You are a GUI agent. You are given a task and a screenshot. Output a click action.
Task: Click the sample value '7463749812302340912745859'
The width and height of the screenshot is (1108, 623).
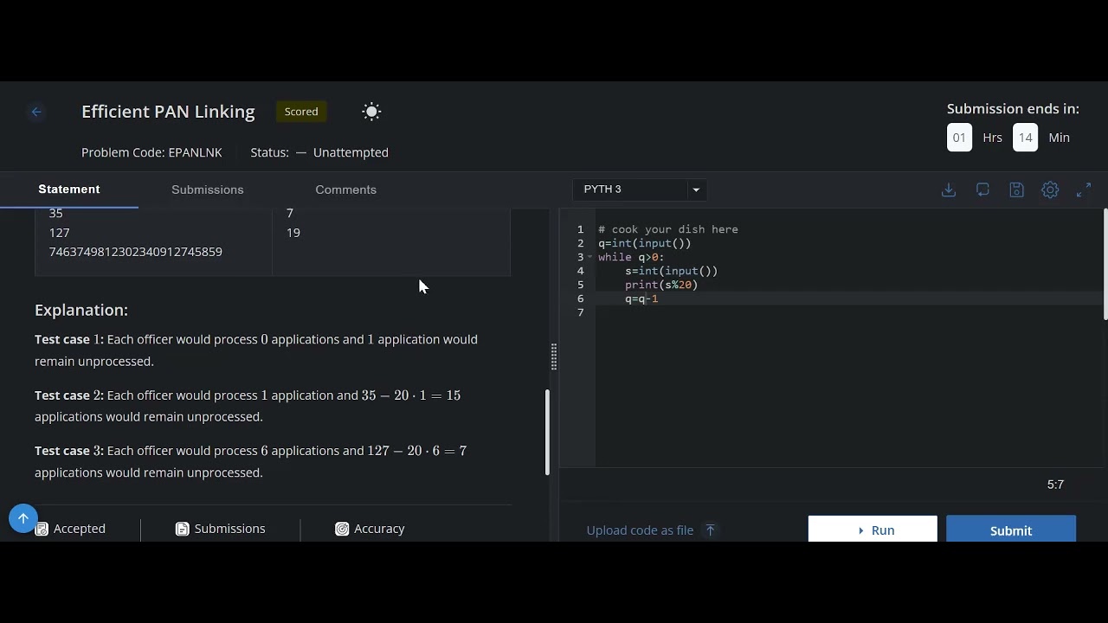click(x=136, y=252)
